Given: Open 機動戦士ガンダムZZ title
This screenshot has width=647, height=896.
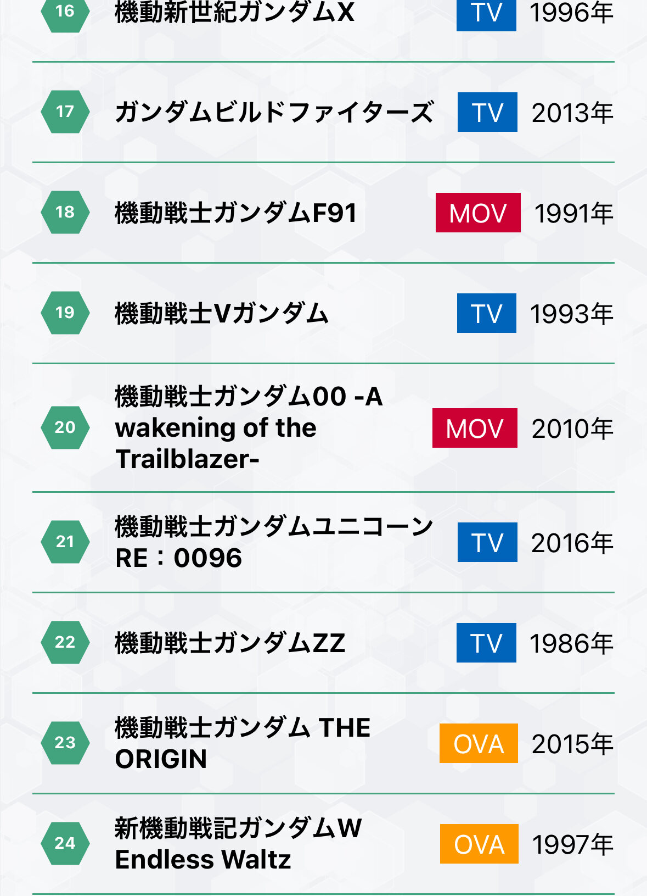Looking at the screenshot, I should pyautogui.click(x=230, y=643).
